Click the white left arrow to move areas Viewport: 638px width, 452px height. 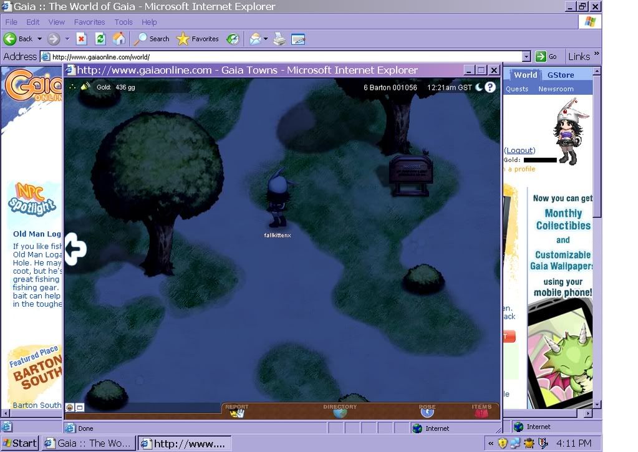(x=75, y=249)
